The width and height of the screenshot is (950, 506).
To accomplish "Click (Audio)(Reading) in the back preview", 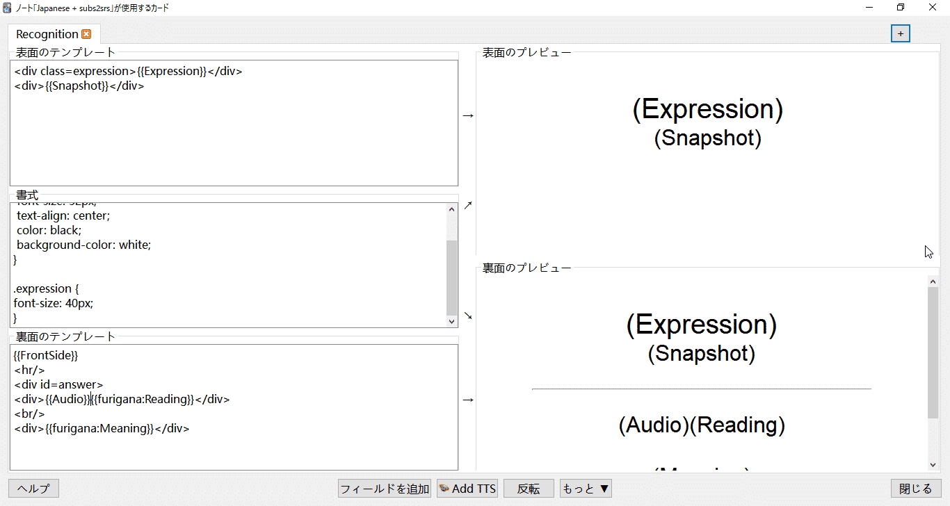I will [702, 425].
